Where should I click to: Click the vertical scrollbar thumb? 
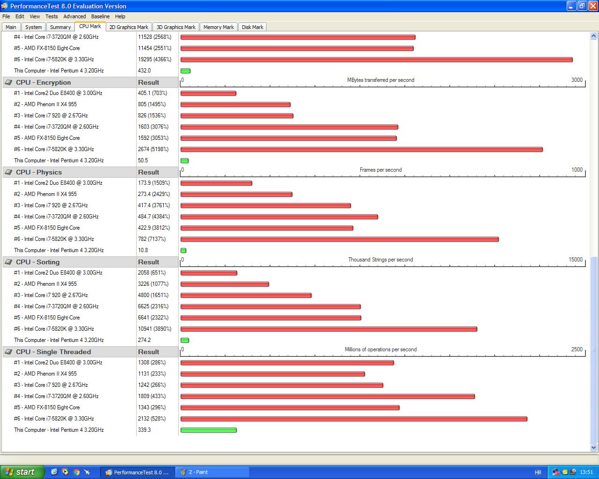594,349
